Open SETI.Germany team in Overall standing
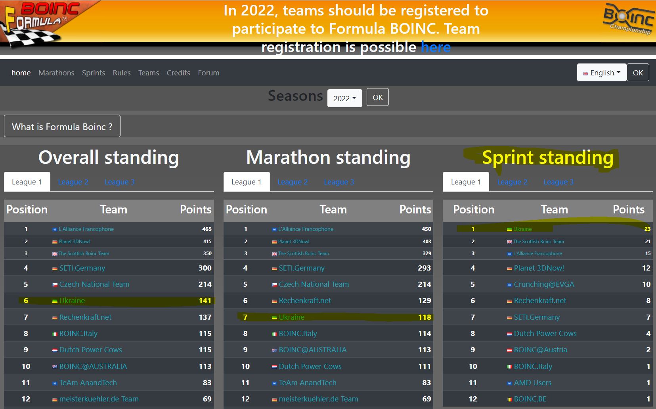Image resolution: width=656 pixels, height=409 pixels. 82,268
